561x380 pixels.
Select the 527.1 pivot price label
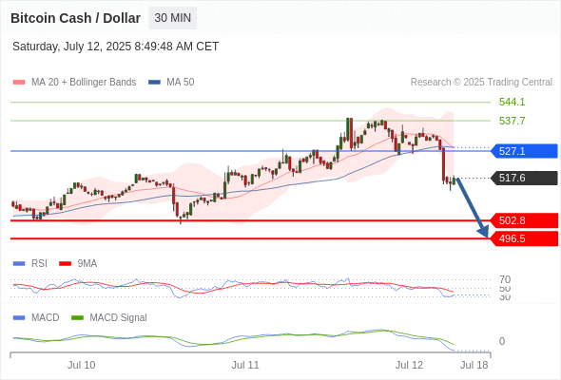click(524, 151)
